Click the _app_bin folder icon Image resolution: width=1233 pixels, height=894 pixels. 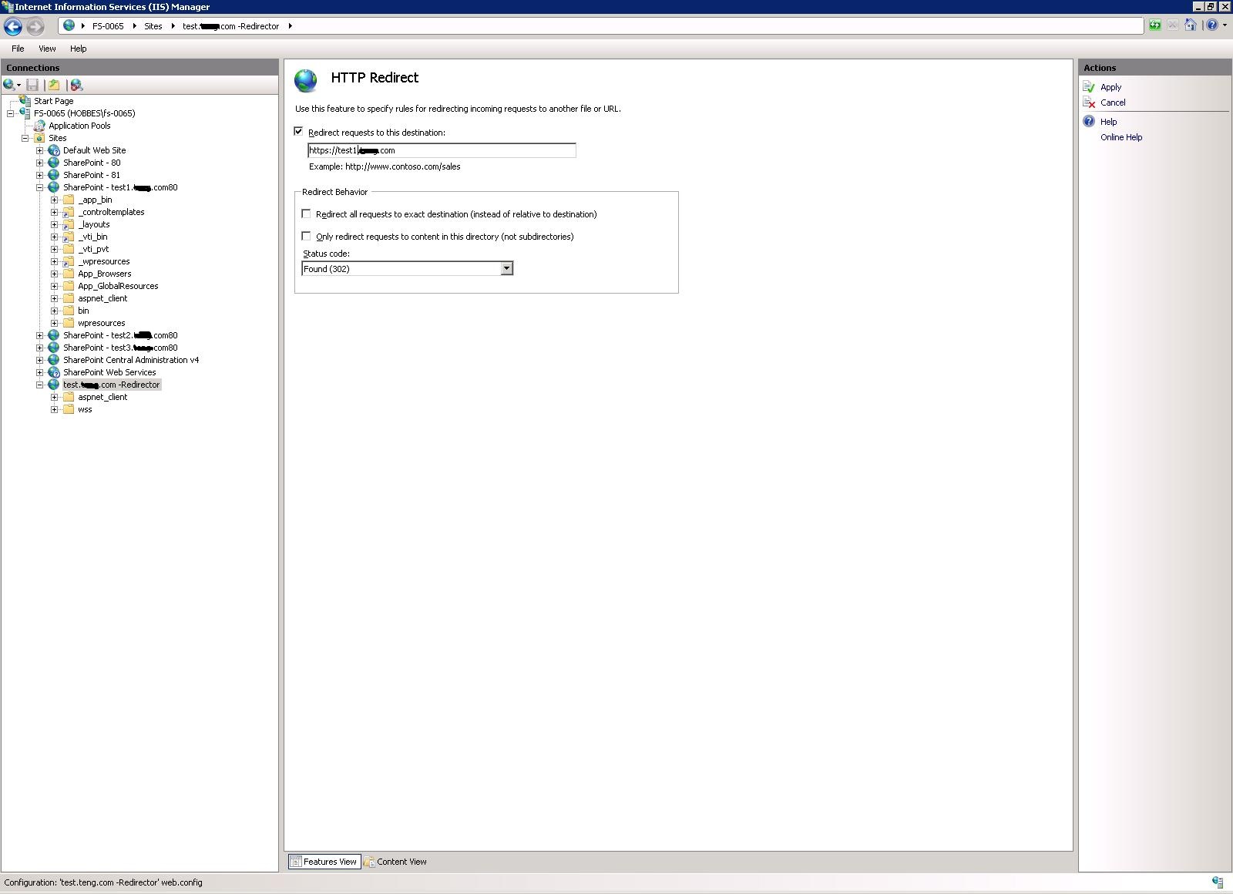[x=69, y=200]
